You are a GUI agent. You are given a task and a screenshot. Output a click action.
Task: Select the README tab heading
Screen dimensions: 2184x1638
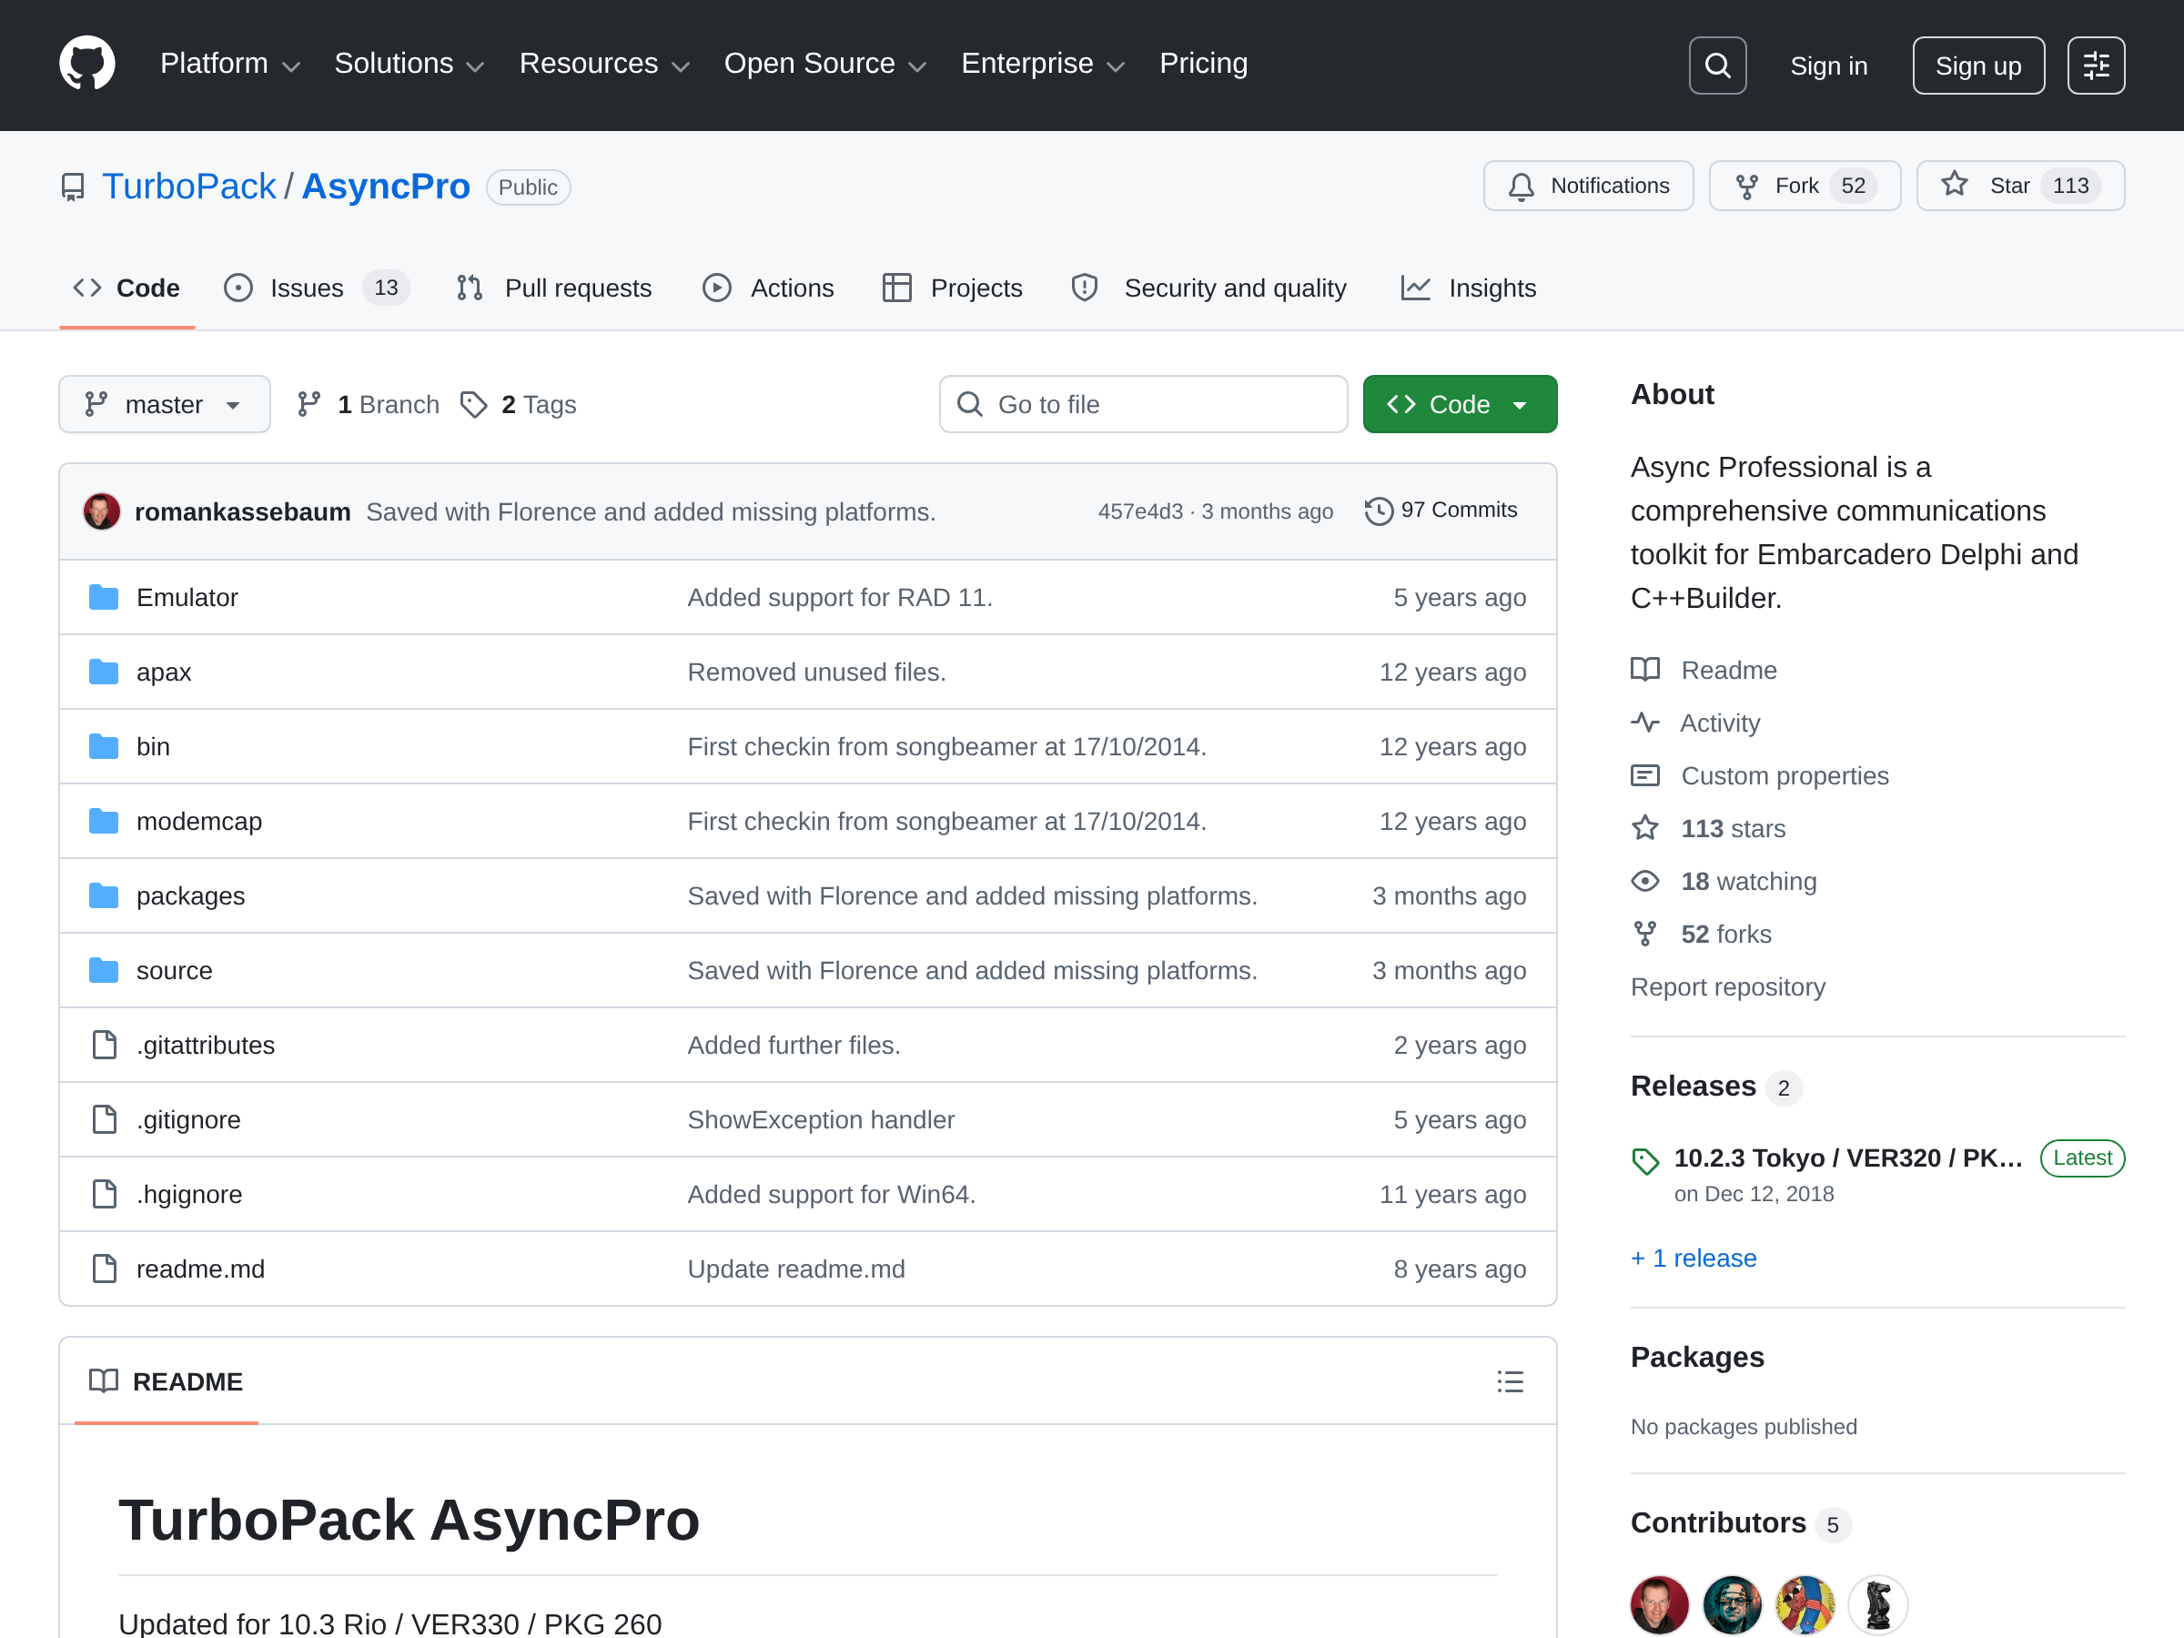[x=166, y=1381]
